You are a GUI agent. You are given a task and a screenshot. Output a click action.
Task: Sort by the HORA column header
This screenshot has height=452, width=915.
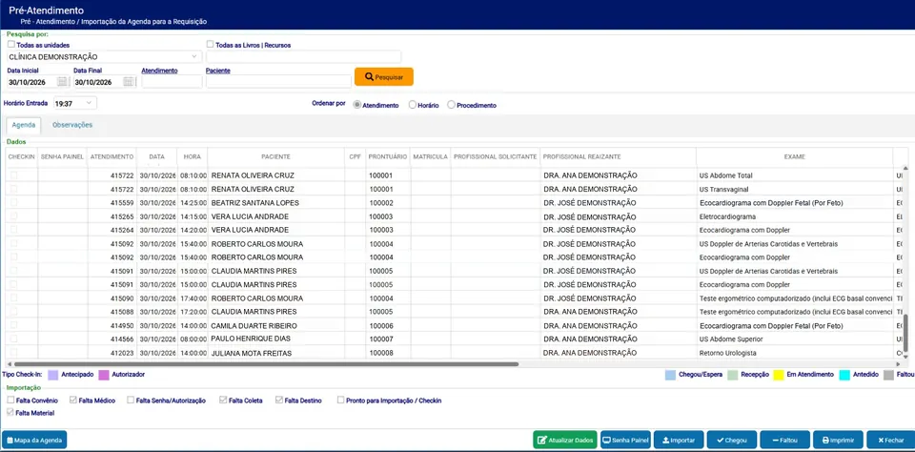pos(192,156)
